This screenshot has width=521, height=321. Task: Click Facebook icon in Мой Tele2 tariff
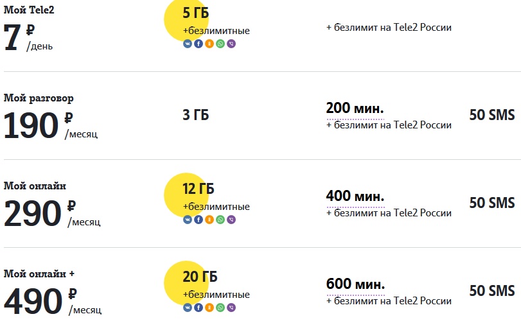(199, 44)
